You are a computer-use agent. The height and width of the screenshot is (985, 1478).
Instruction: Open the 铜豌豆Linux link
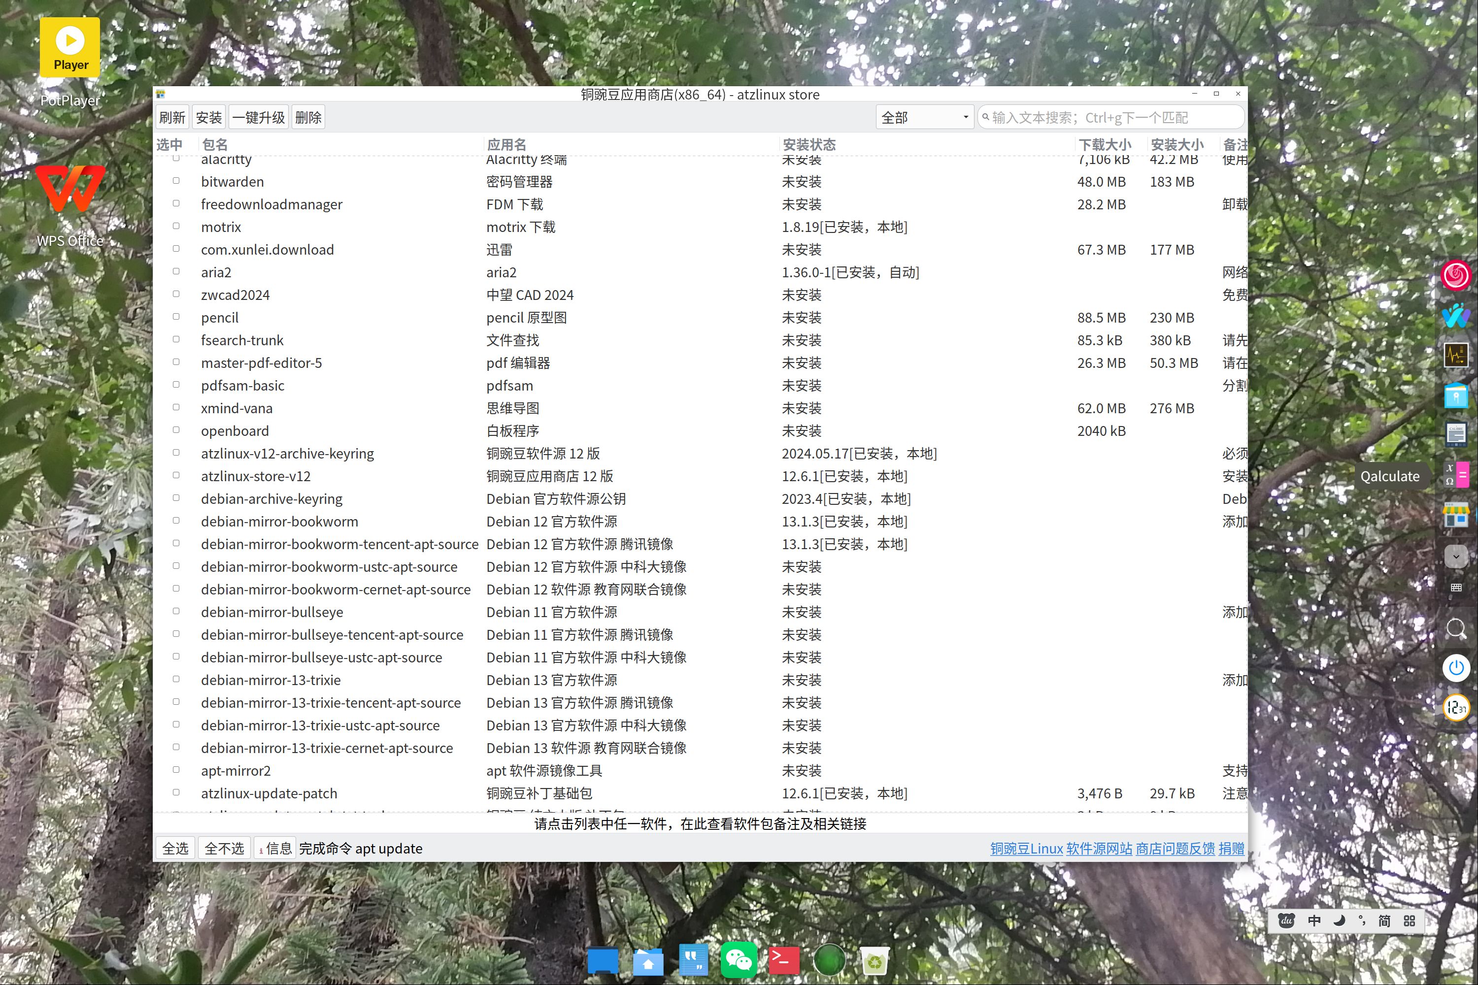(x=1026, y=849)
